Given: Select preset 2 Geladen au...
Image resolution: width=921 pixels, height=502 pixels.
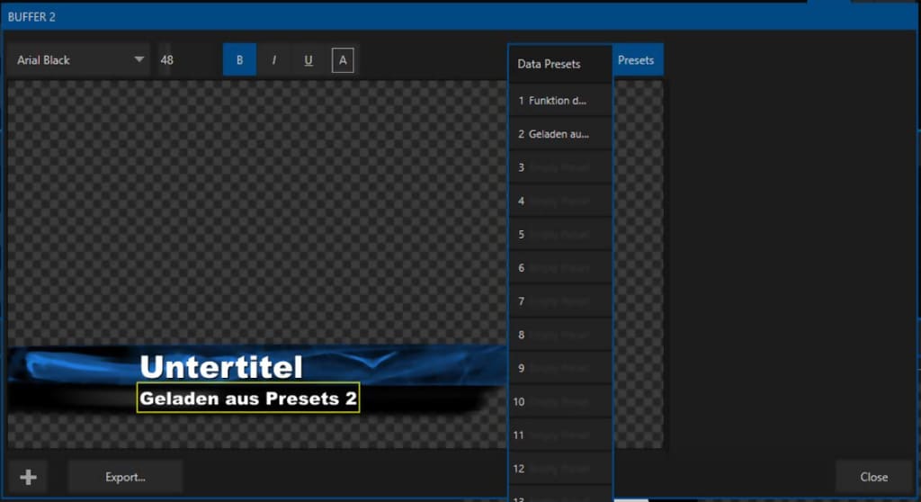Looking at the screenshot, I should [x=559, y=134].
